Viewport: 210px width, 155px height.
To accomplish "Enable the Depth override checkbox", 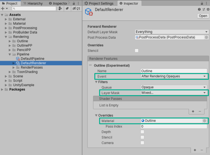I will tap(142, 132).
